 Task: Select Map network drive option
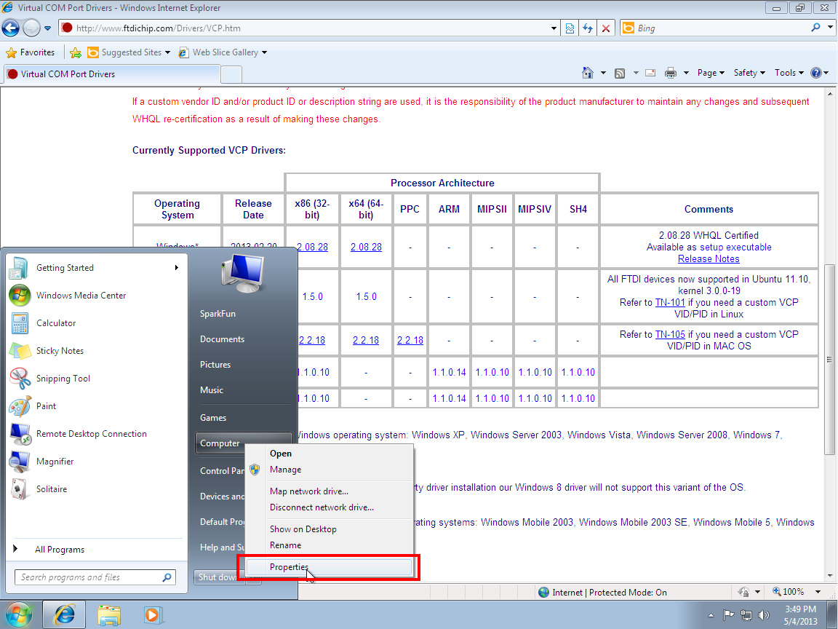pos(329,491)
